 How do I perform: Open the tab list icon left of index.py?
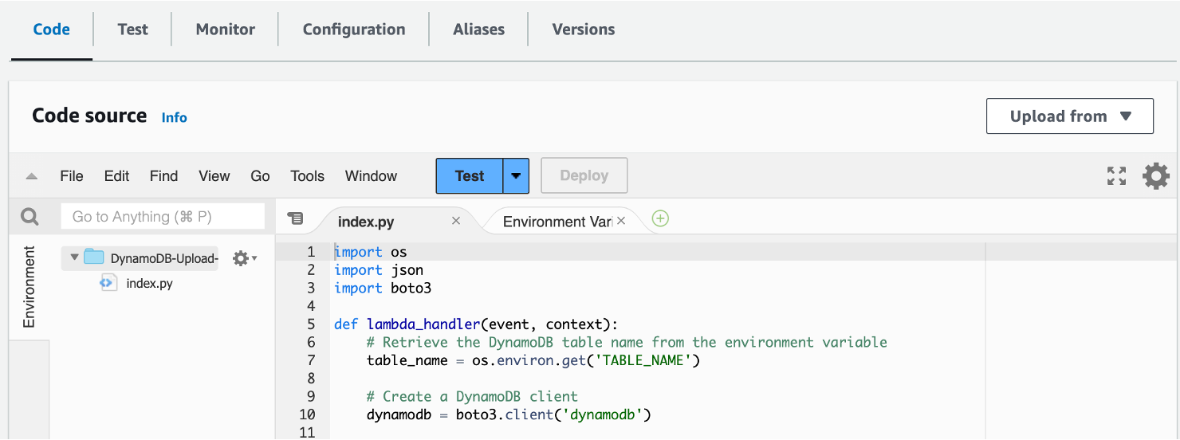point(295,218)
